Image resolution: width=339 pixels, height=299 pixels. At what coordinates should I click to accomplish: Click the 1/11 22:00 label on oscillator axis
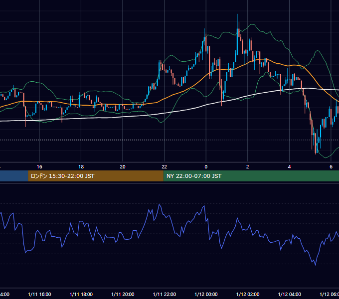165,295
